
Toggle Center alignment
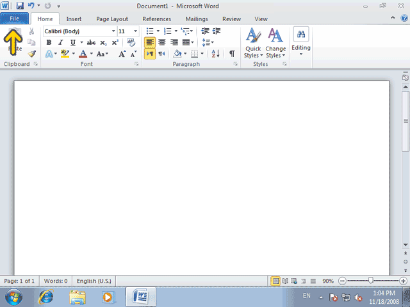[x=162, y=42]
